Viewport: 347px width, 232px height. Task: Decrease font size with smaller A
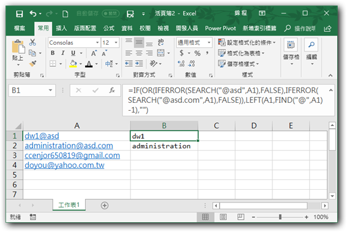[104, 53]
